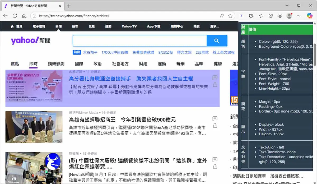Image resolution: width=317 pixels, height=184 pixels.
Task: Open Read aloud icon in address bar
Action: coord(222,16)
